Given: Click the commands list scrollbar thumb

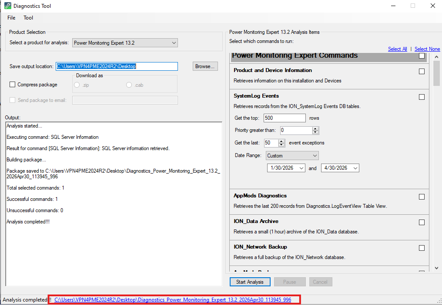Looking at the screenshot, I should tap(437, 73).
